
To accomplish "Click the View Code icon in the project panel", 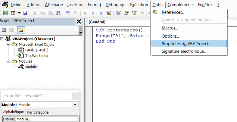I will [x=4, y=30].
